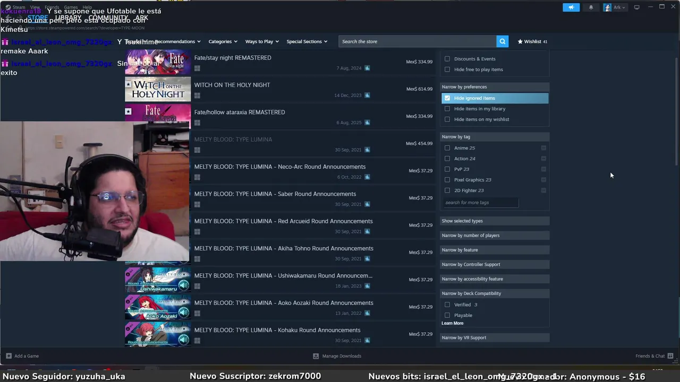Tick the Anime tag checkbox
Screen dimensions: 680x382
point(447,148)
